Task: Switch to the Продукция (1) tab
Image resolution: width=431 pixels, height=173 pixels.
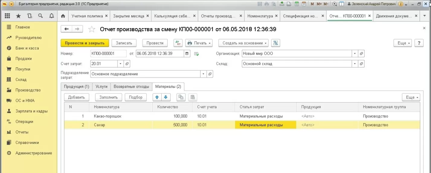Action: [76, 86]
